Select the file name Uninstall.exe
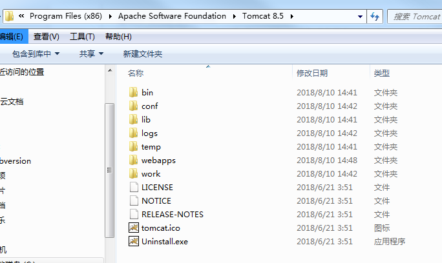442x263 pixels. click(x=165, y=241)
